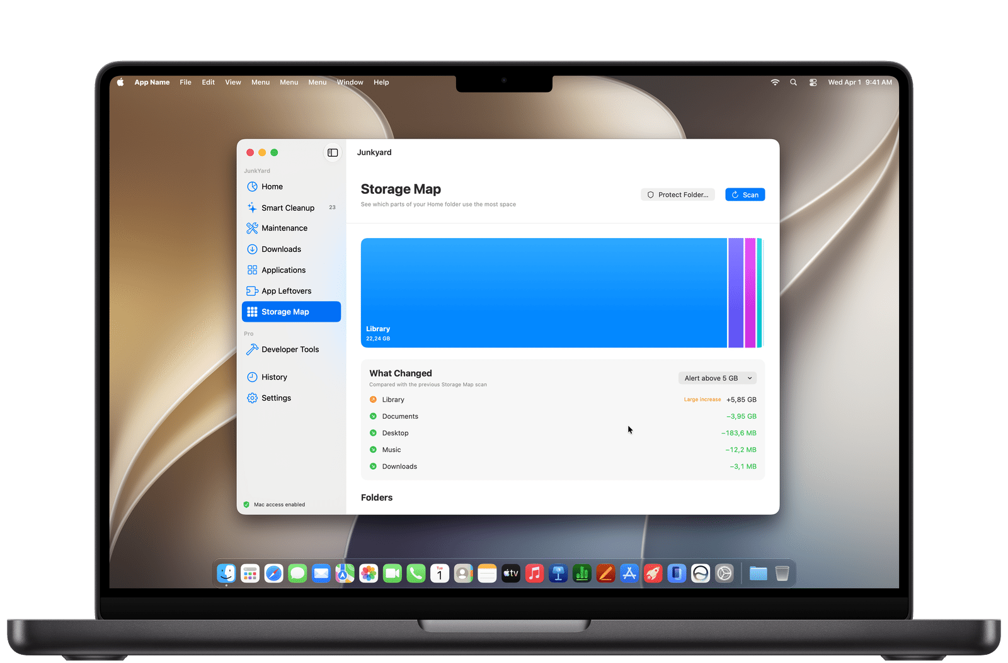Click the Music row under What Changed
This screenshot has height=663, width=1008.
coord(563,450)
